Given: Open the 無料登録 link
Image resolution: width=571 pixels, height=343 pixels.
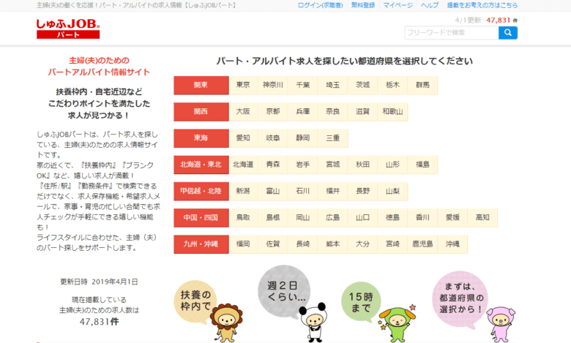Looking at the screenshot, I should click(362, 5).
